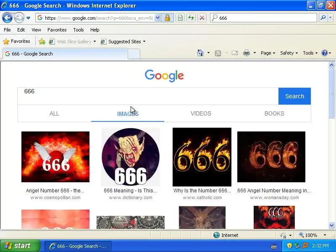
Task: View the security lock icon report
Action: click(167, 18)
